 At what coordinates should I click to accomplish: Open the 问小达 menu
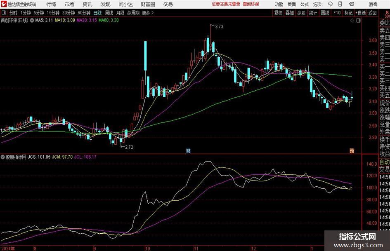click(x=126, y=4)
